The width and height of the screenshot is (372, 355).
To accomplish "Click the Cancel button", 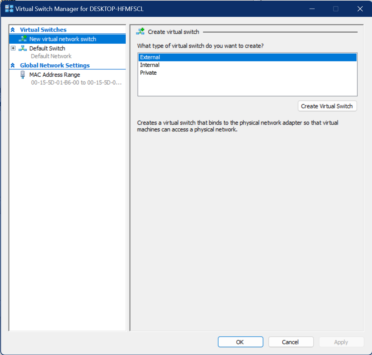I will (x=291, y=342).
